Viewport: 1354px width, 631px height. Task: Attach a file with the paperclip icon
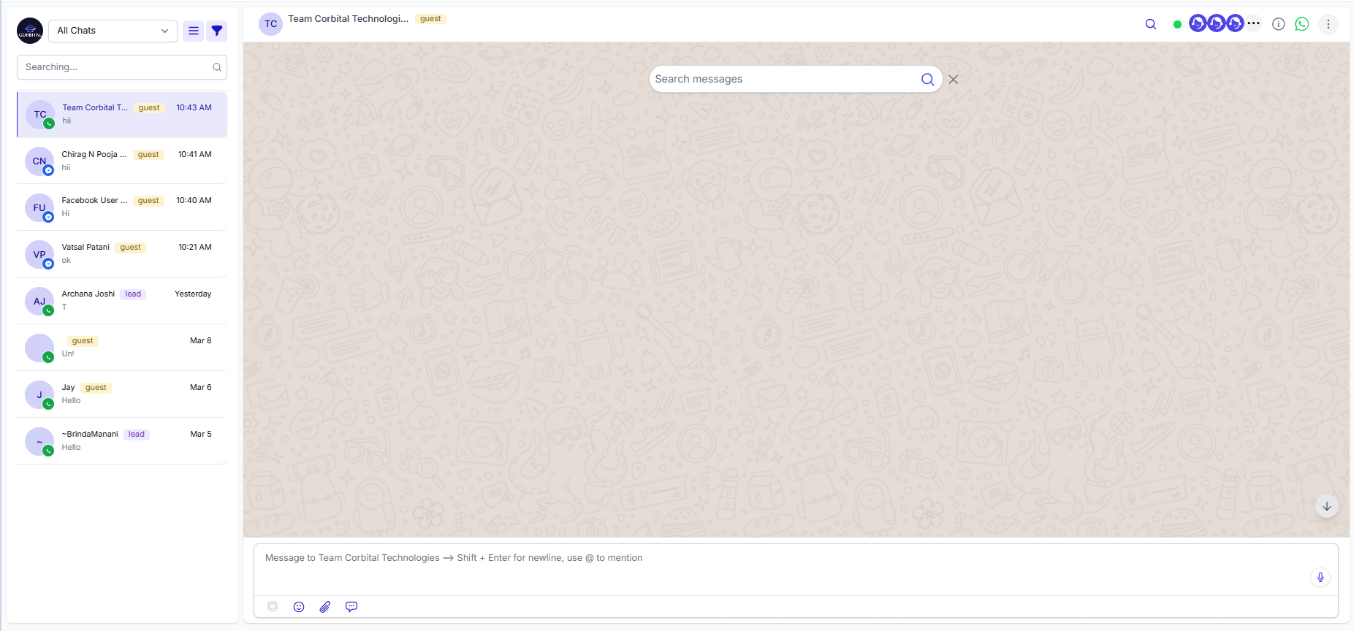[325, 607]
